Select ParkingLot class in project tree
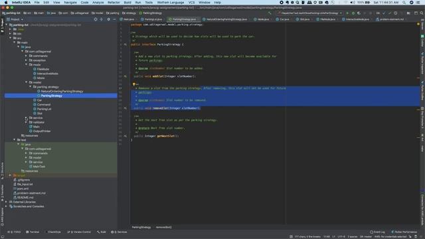 tap(44, 109)
